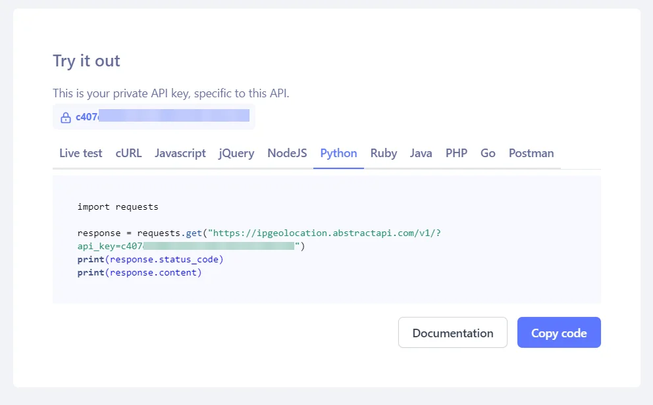Show the jQuery code sample
653x405 pixels.
click(236, 153)
